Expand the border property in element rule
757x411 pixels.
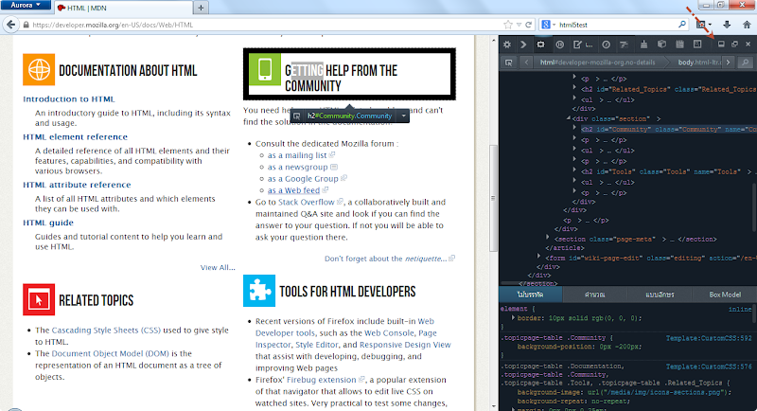[x=513, y=318]
